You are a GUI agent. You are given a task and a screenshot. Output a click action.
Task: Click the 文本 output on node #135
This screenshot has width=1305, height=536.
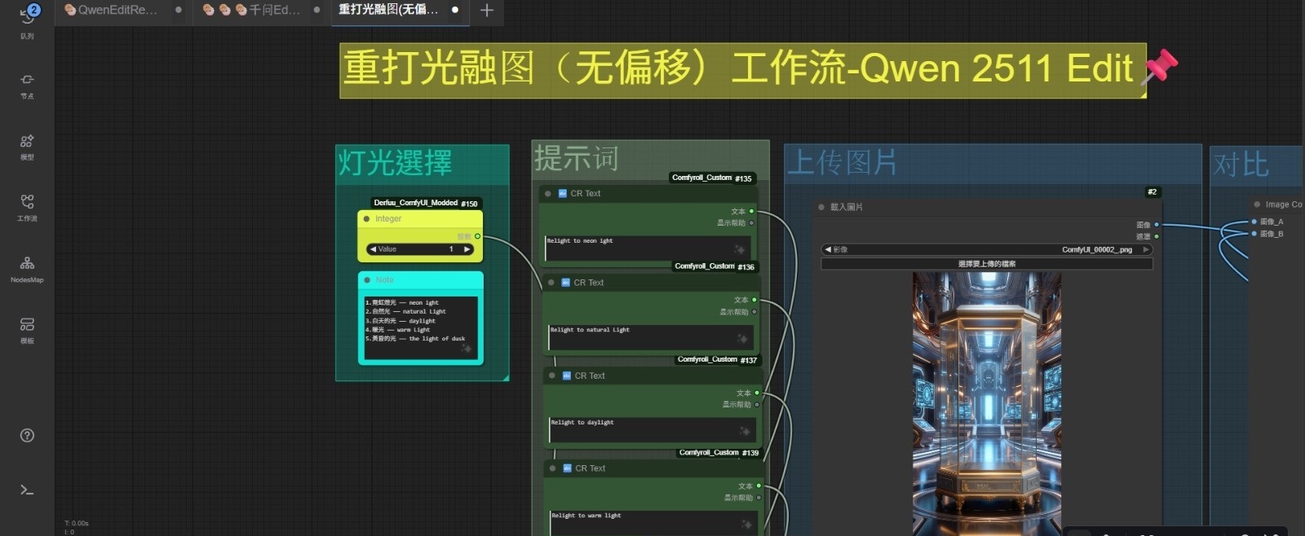[x=751, y=212]
